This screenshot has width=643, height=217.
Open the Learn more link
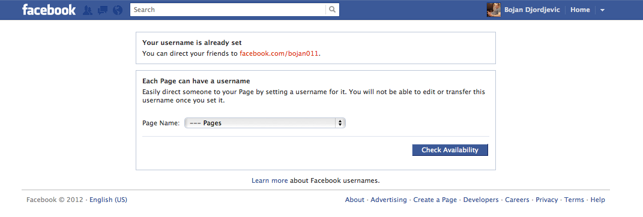click(270, 180)
